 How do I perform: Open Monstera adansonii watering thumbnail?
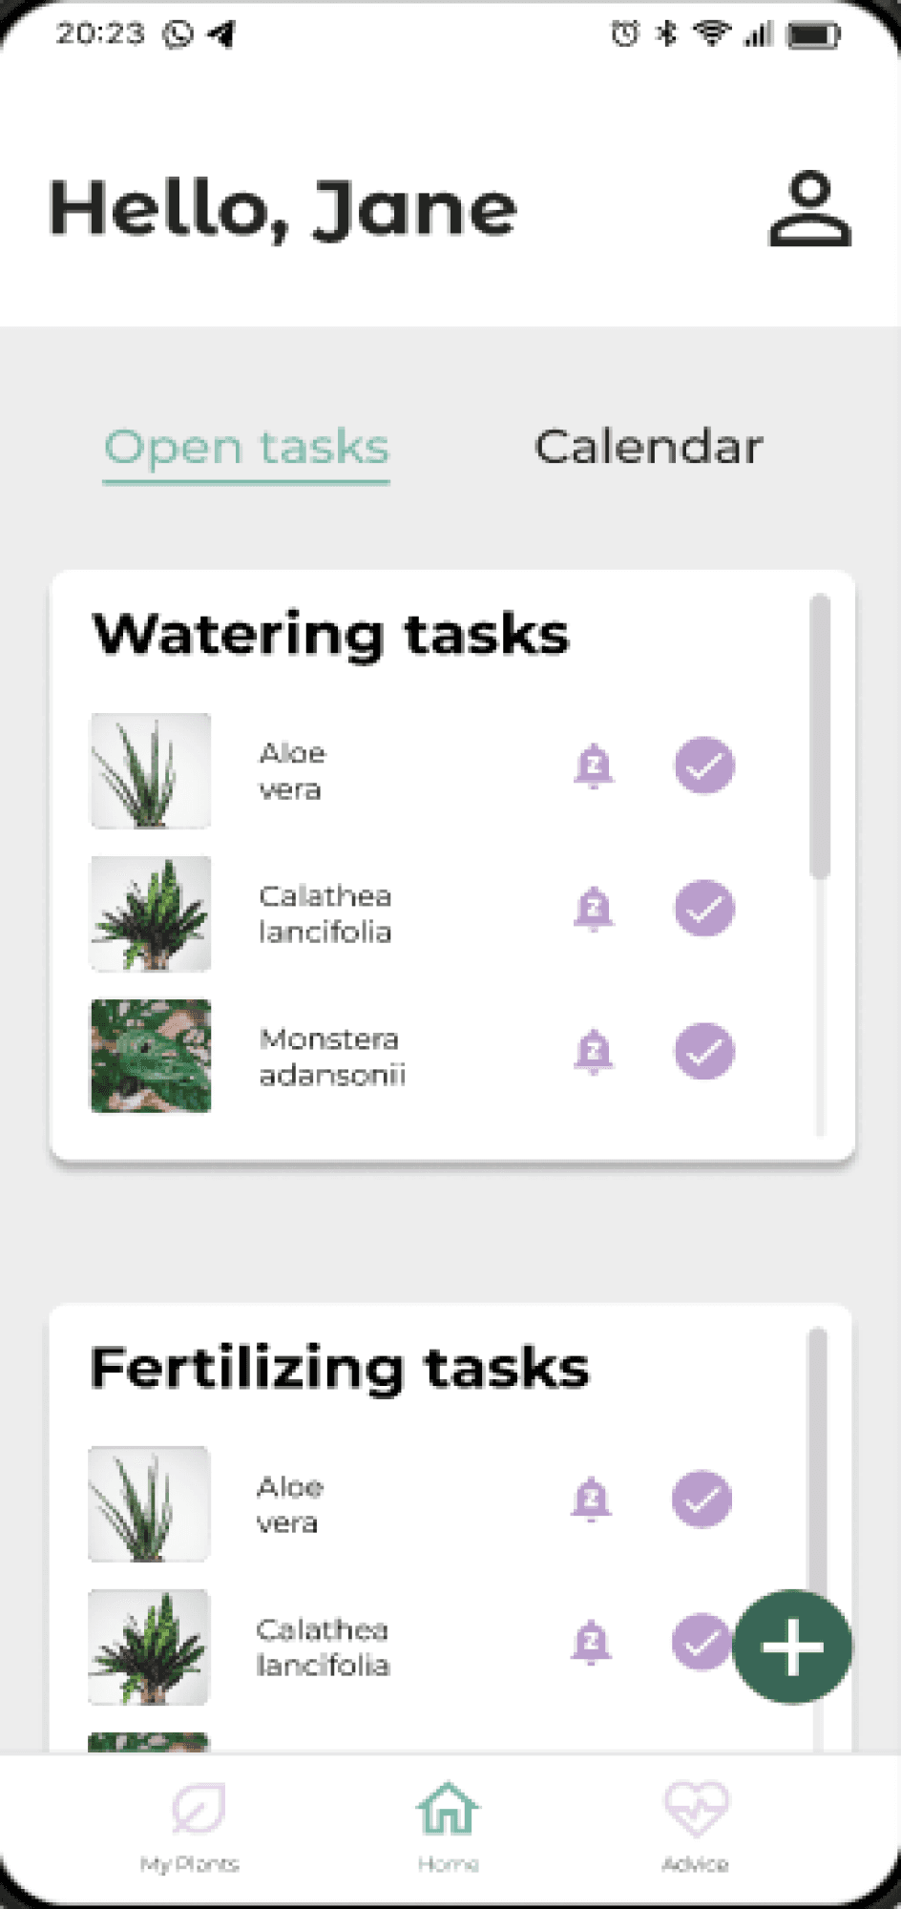tap(151, 1056)
